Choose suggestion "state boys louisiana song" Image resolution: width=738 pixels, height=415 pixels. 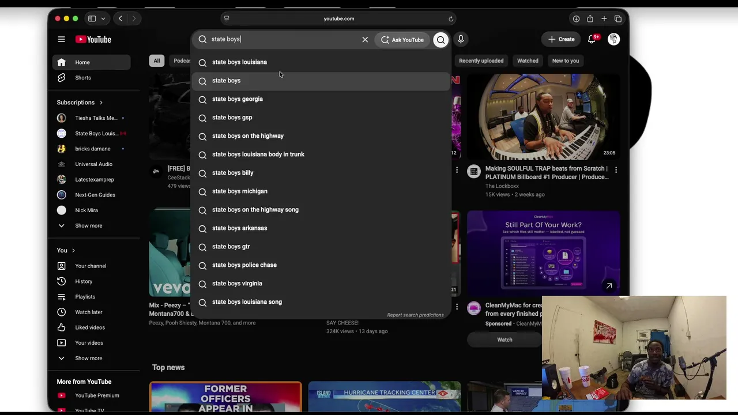pyautogui.click(x=321, y=302)
